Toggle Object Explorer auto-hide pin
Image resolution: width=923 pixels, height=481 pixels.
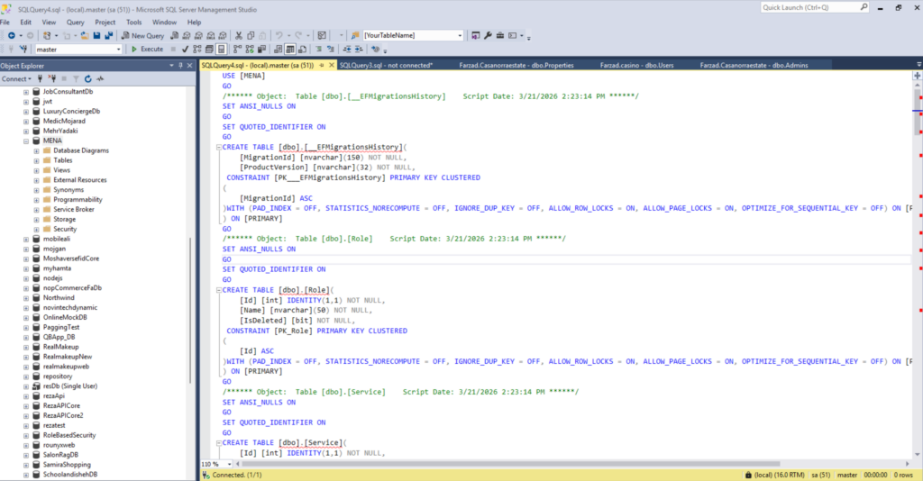click(180, 66)
